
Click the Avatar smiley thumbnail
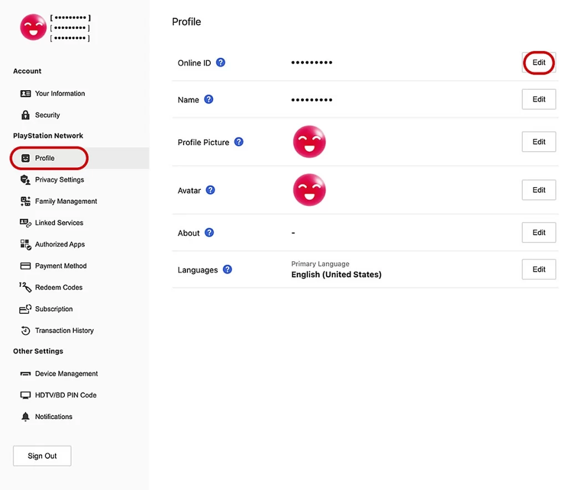click(309, 190)
